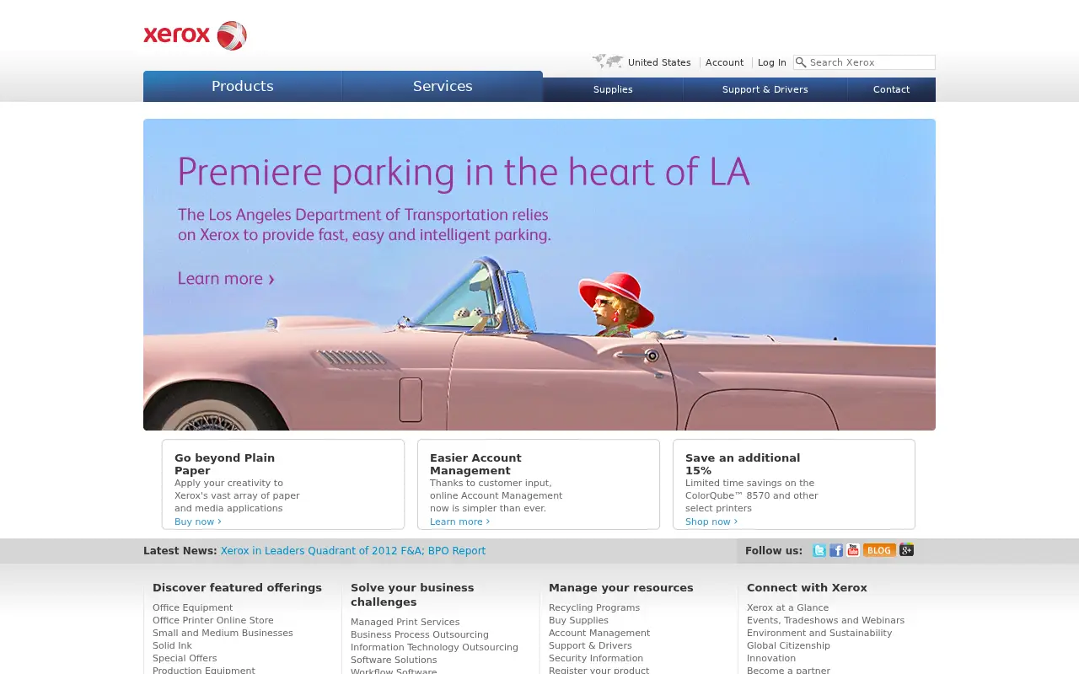Click the Xerox logo in the header
The height and width of the screenshot is (674, 1079).
coord(195,35)
